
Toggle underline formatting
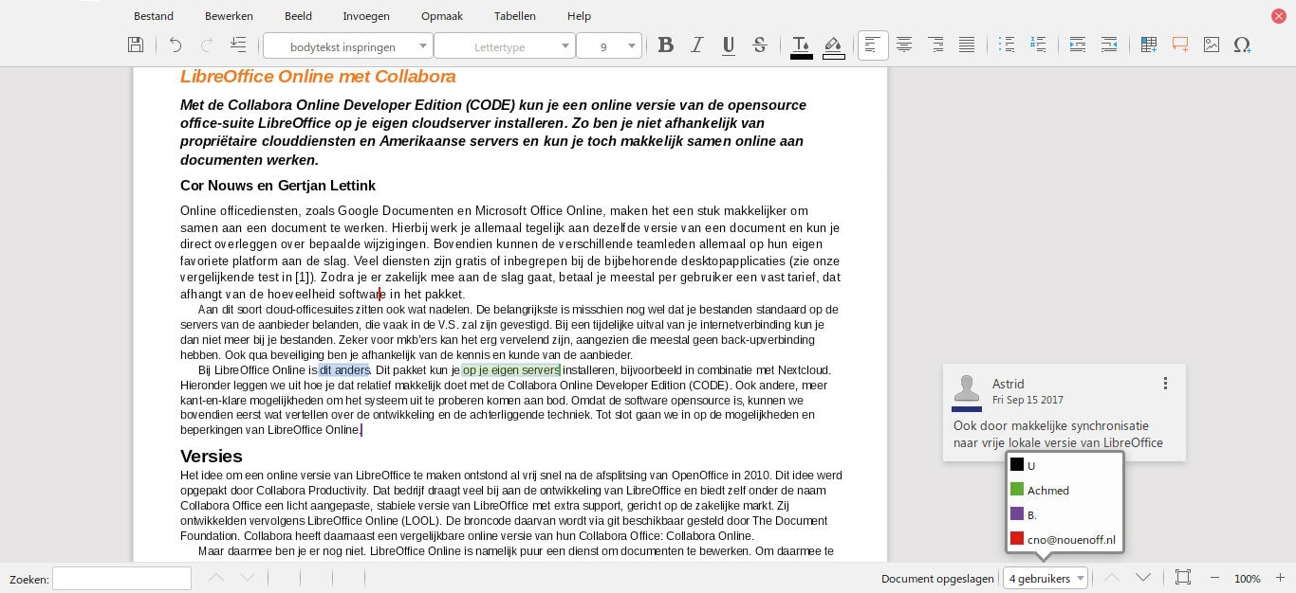[728, 45]
